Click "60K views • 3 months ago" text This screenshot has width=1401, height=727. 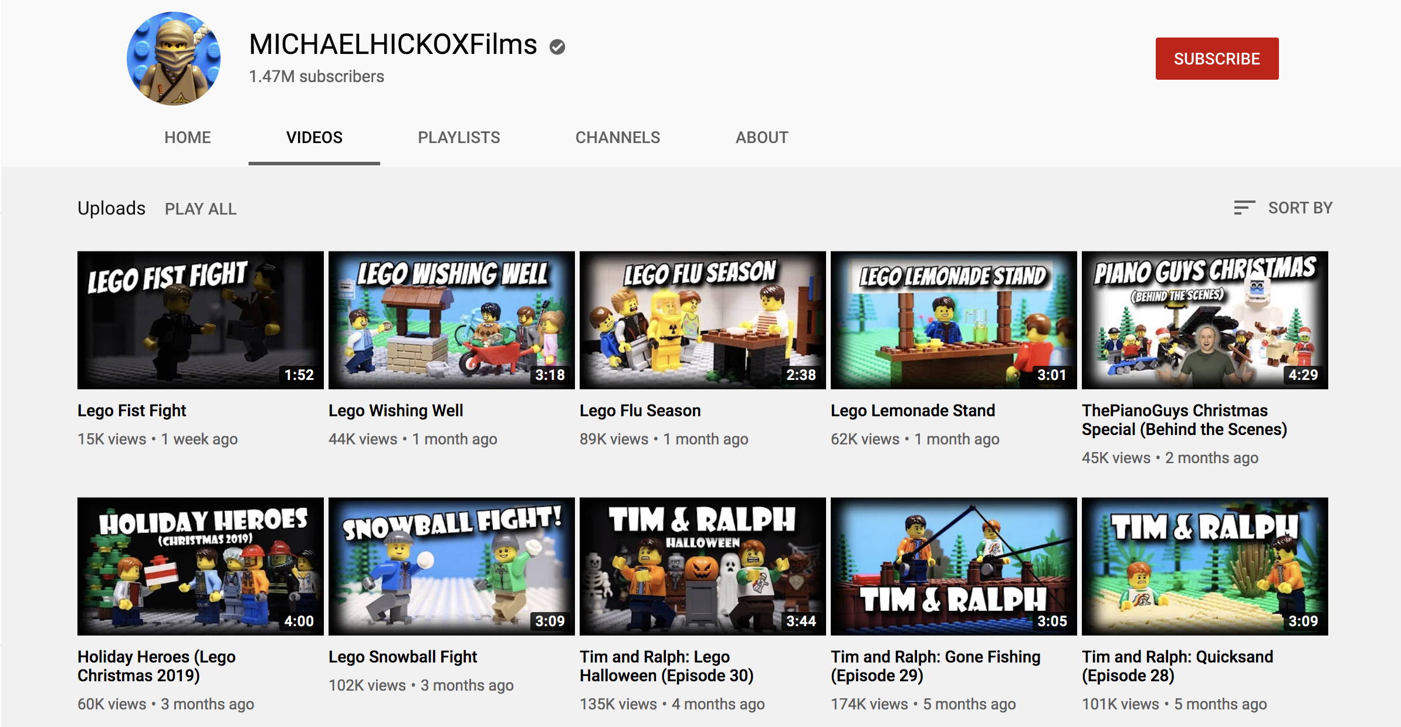[166, 704]
